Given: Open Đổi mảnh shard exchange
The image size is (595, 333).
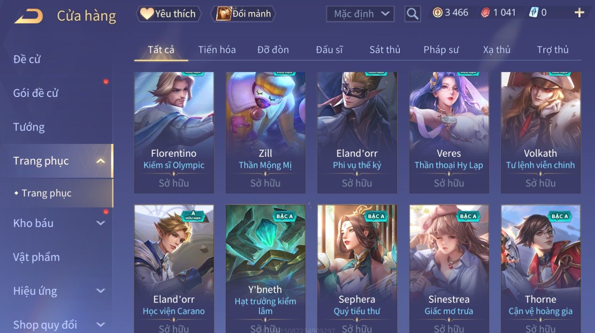Looking at the screenshot, I should [243, 14].
